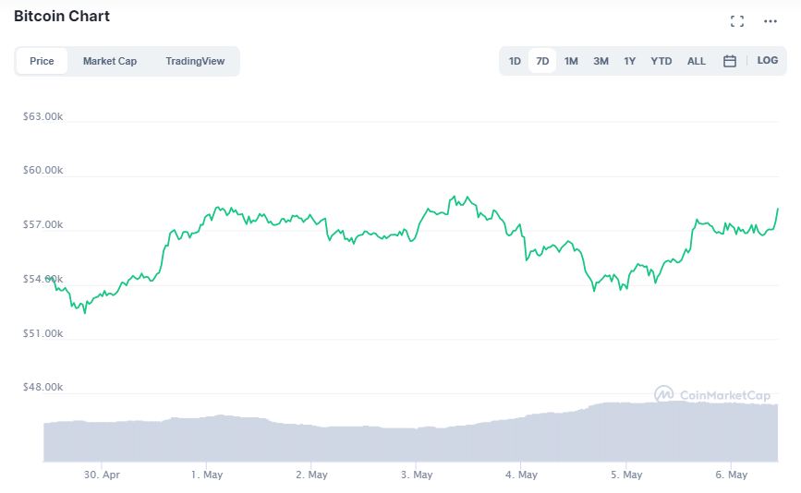Select the 1D time range
The height and width of the screenshot is (493, 801).
tap(515, 61)
